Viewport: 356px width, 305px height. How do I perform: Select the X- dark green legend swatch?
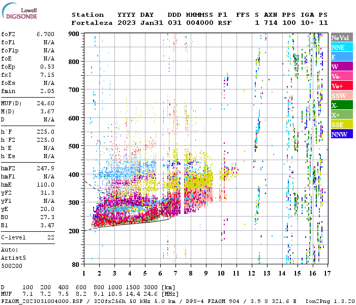(x=342, y=105)
